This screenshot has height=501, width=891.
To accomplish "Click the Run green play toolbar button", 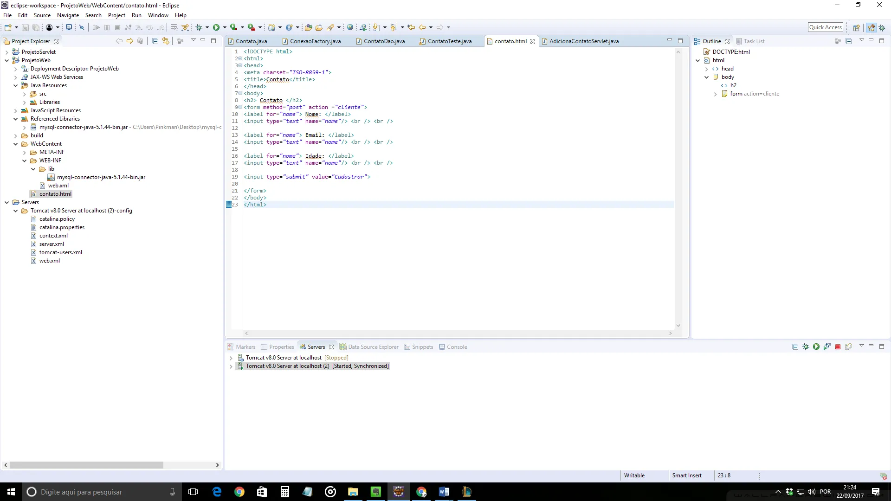I will [x=216, y=27].
